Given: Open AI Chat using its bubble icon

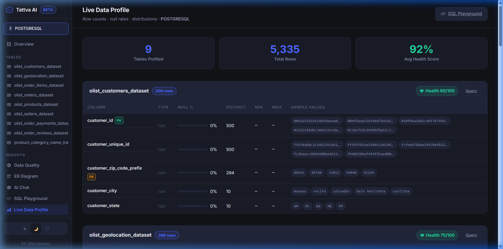Looking at the screenshot, I should click(9, 187).
